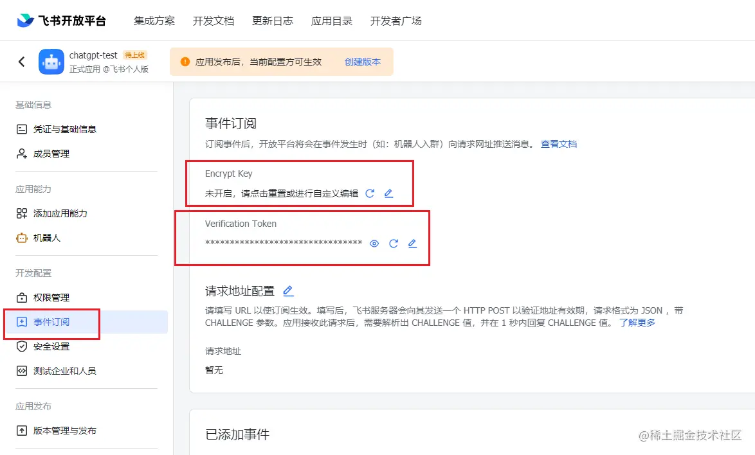Click the 安全设置 shield icon
The image size is (755, 455).
click(22, 346)
